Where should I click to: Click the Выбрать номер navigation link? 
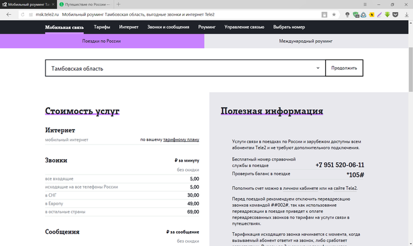pyautogui.click(x=289, y=27)
